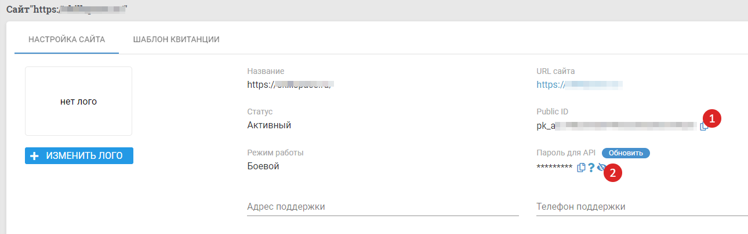Switch to the ШАБЛОН КВИТАНЦИИ tab
The height and width of the screenshot is (234, 748).
coord(176,39)
